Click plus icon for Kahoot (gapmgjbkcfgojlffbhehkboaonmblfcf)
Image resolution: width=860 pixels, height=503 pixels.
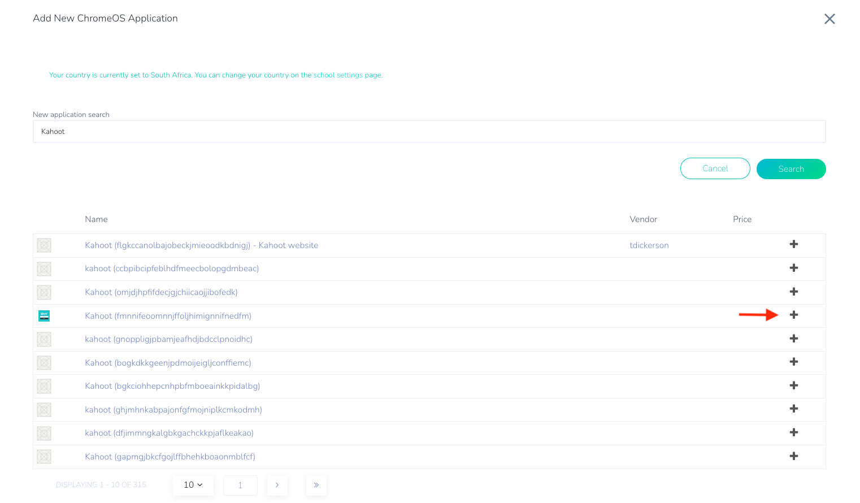(x=793, y=456)
